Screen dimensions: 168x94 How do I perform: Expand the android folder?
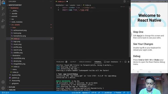click(14, 16)
